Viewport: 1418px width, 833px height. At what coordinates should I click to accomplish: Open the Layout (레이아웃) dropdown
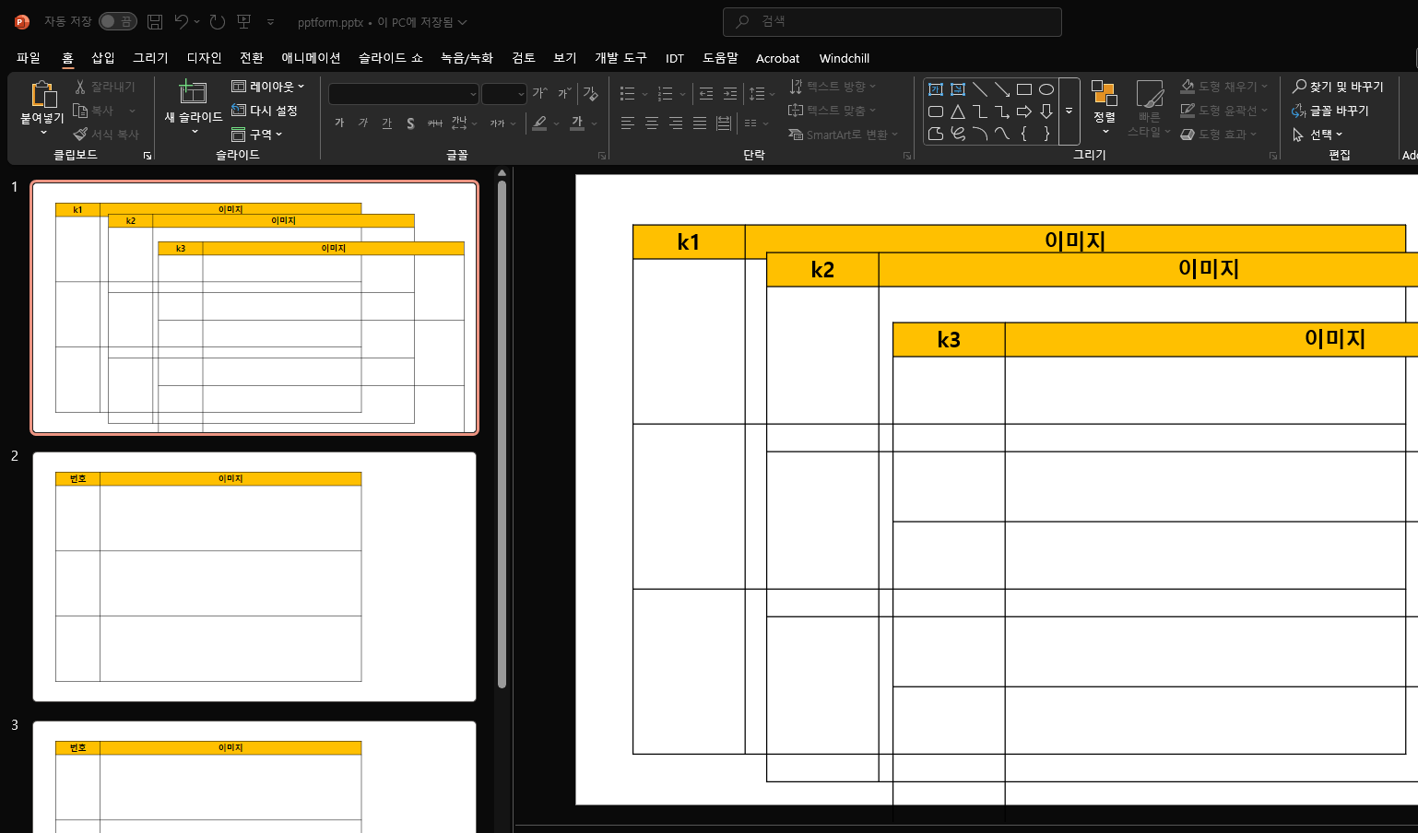click(267, 86)
